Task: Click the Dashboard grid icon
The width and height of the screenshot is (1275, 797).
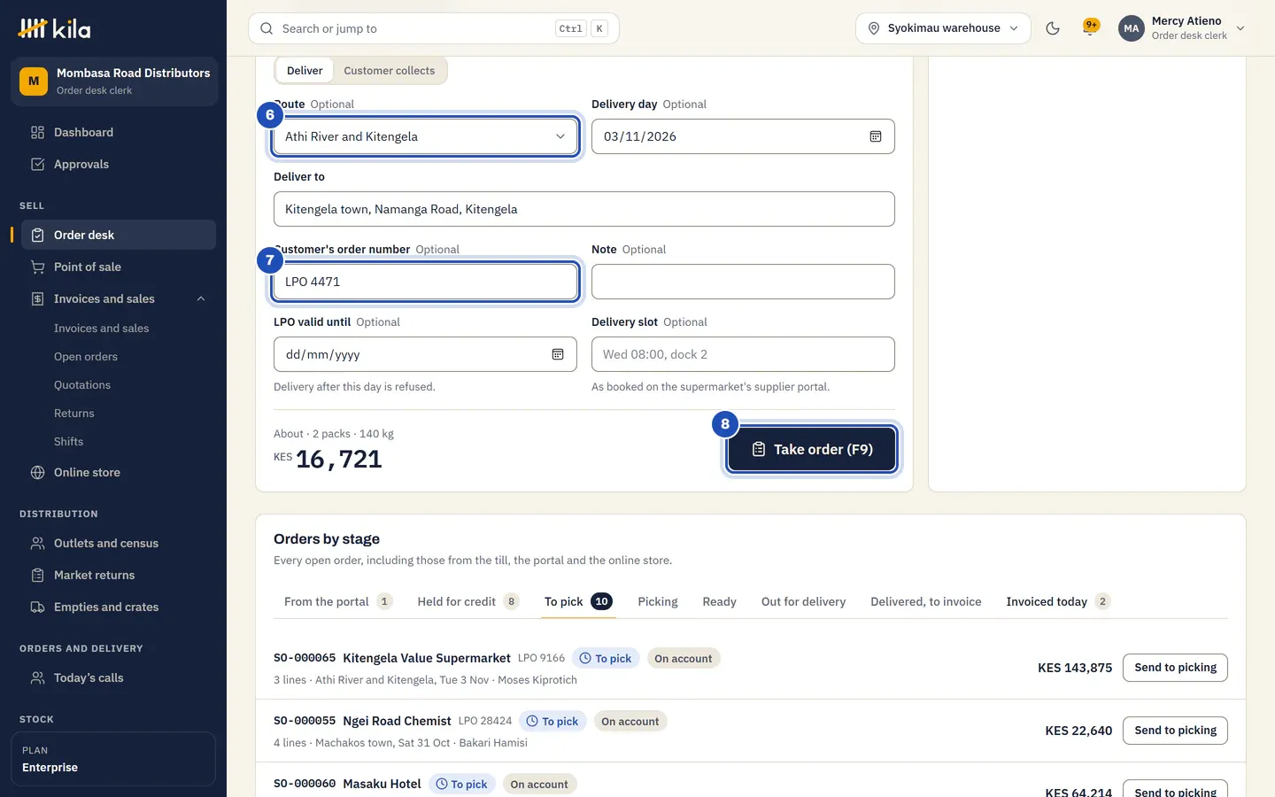Action: point(37,133)
